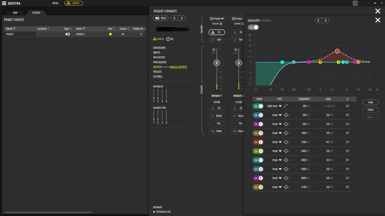Open EQ for Speaker 1
385x216 pixels.
(x=217, y=32)
